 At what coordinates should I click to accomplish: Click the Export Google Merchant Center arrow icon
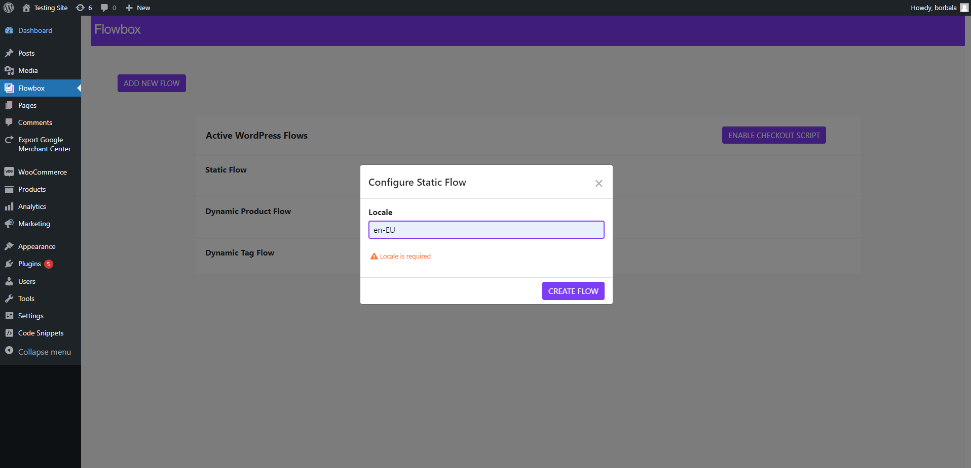9,140
